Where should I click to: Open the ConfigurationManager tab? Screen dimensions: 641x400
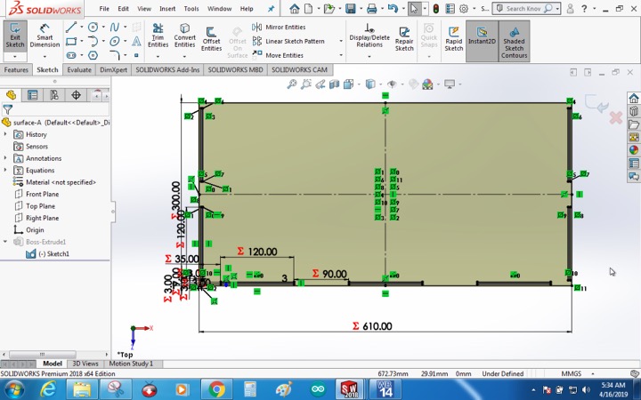[x=54, y=95]
